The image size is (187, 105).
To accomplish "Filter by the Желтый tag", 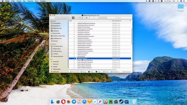I will coord(55,64).
